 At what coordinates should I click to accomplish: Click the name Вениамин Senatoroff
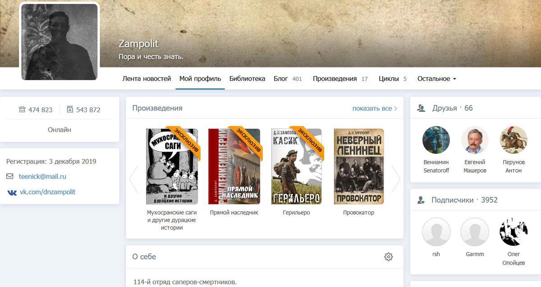click(x=436, y=166)
